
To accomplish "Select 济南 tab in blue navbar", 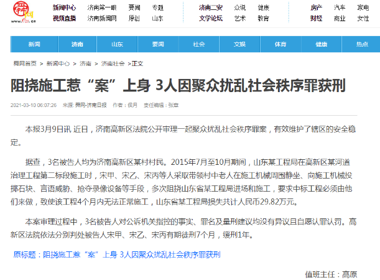I will 77,44.
